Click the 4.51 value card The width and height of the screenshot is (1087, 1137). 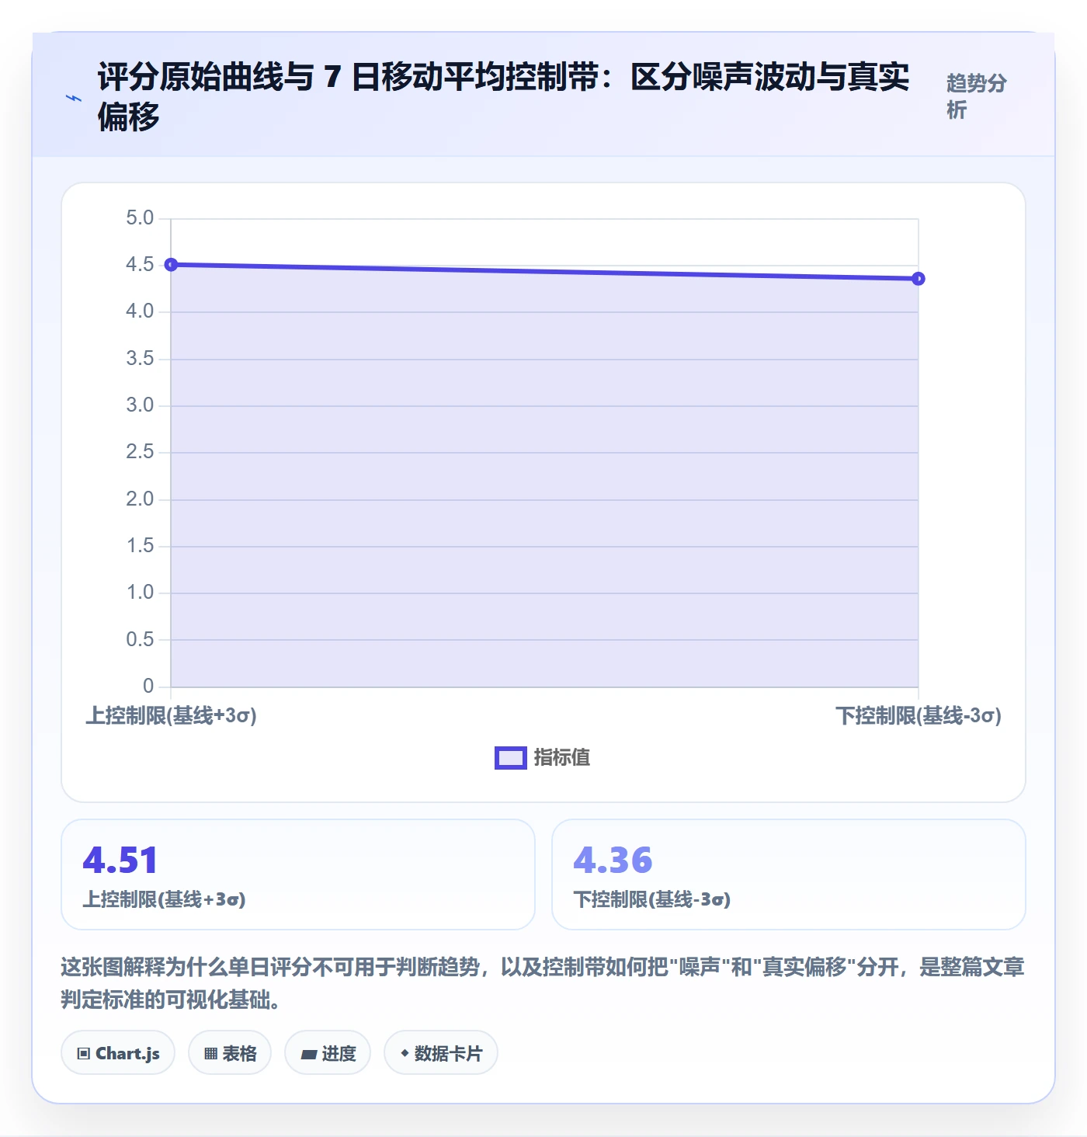298,874
